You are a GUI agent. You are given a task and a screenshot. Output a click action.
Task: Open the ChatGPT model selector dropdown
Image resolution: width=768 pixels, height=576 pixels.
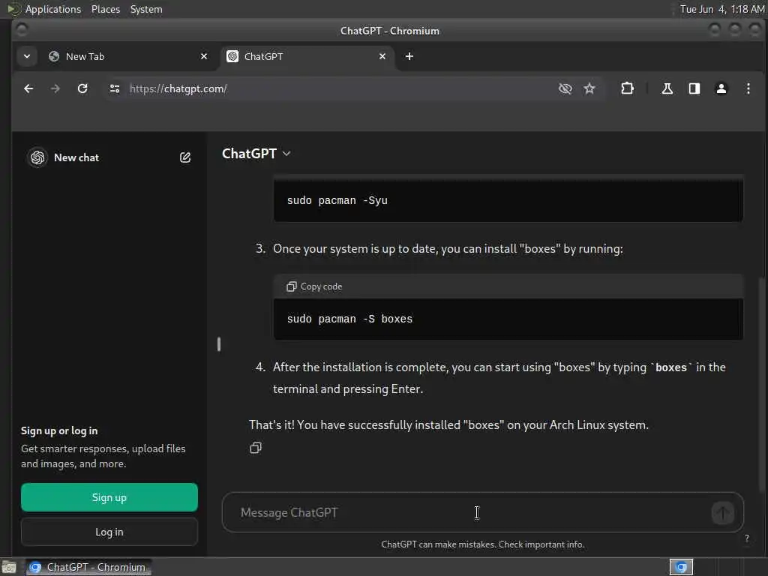point(256,154)
